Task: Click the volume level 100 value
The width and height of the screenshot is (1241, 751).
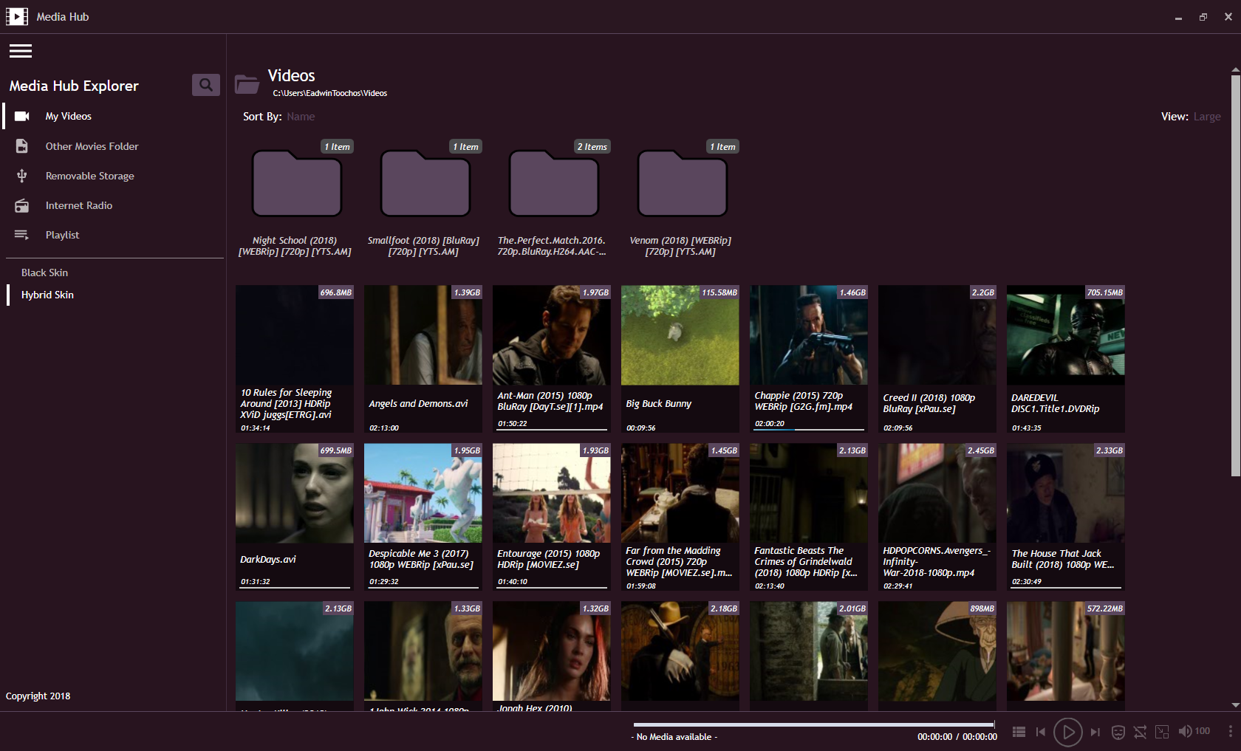Action: tap(1203, 731)
